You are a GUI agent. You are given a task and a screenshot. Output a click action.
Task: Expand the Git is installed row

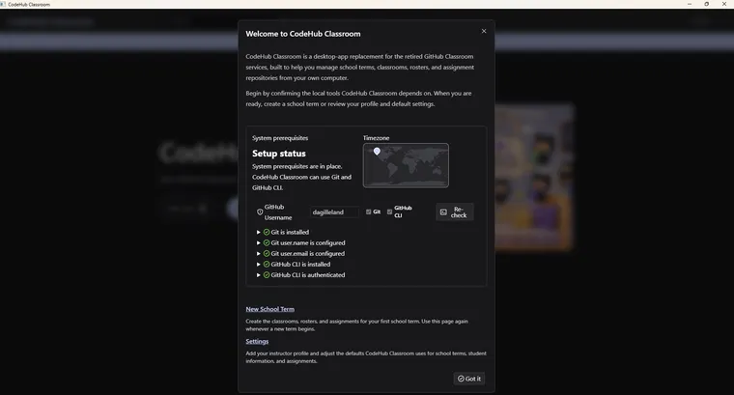pos(259,232)
